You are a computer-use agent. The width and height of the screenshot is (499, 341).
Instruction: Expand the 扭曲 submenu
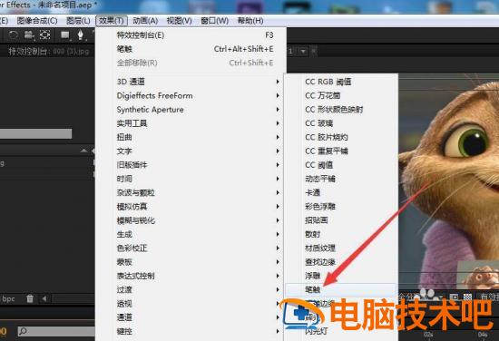191,138
